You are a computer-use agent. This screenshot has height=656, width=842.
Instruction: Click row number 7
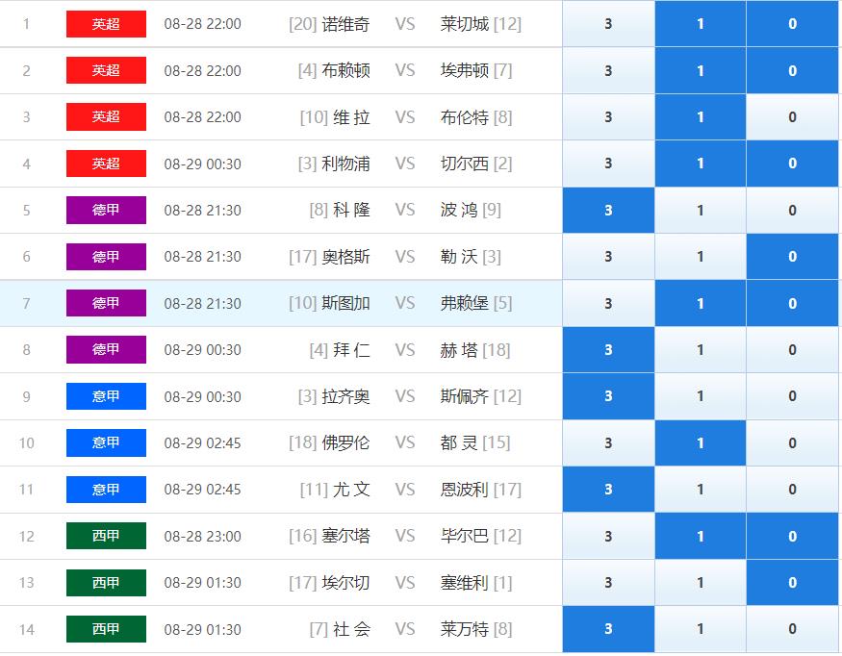pos(26,303)
